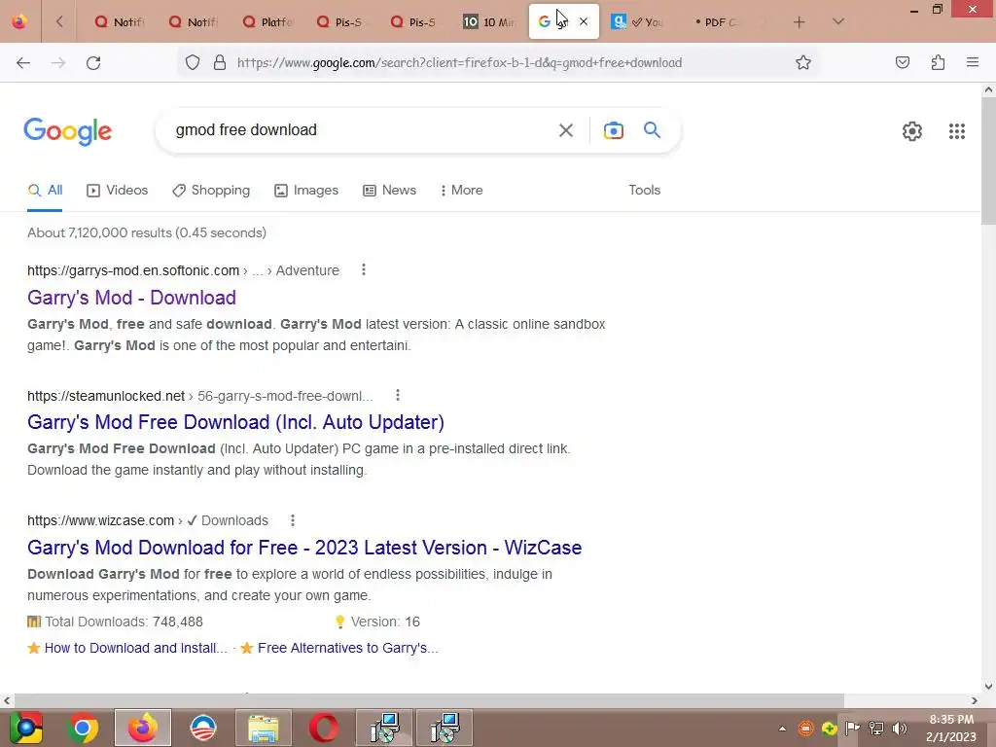The height and width of the screenshot is (747, 996).
Task: Click the site security padlock icon
Action: click(x=220, y=62)
